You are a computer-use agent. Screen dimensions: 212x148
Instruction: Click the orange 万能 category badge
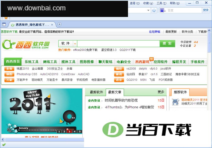pyautogui.click(x=9, y=80)
